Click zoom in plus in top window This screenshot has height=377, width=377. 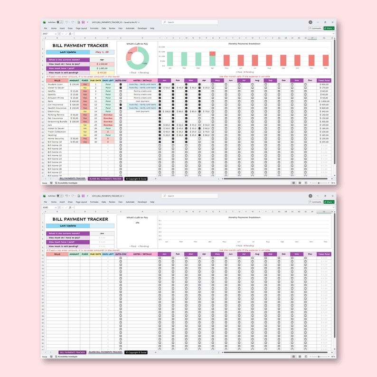point(329,183)
